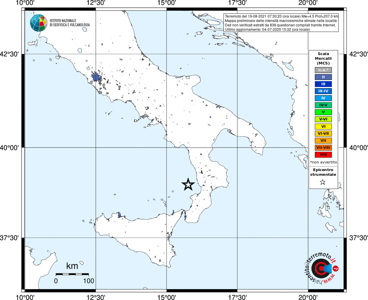
Task: Click the 'Scala Mercalli (MCS)' legend title
Action: [x=323, y=59]
